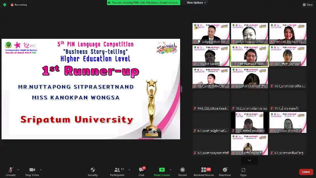316x178 pixels.
Task: Click the green Share Screen icon
Action: [162, 170]
